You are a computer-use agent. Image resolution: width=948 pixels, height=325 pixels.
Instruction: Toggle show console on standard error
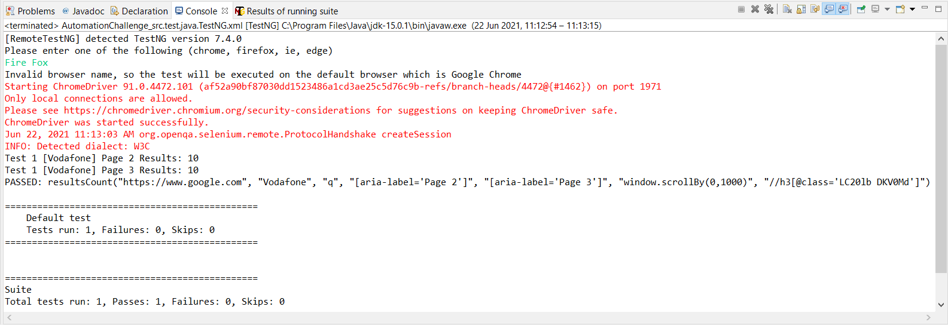pyautogui.click(x=843, y=9)
